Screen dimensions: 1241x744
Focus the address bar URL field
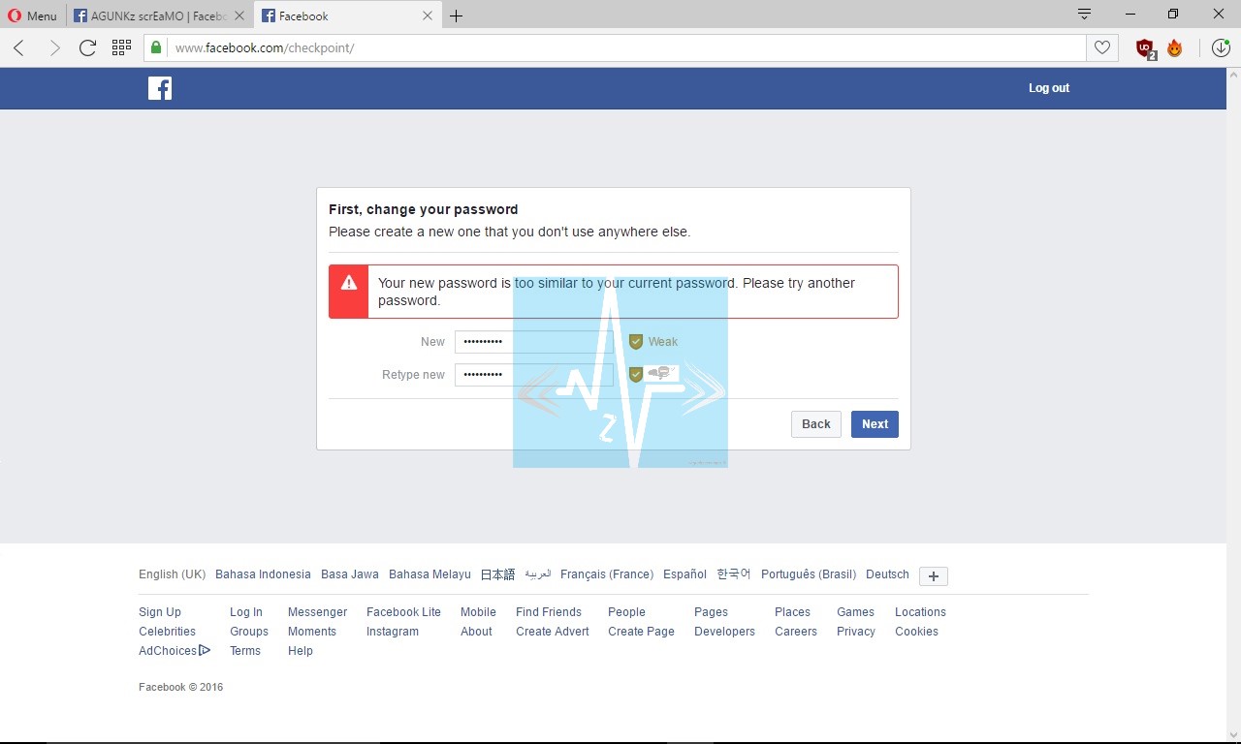[x=625, y=47]
